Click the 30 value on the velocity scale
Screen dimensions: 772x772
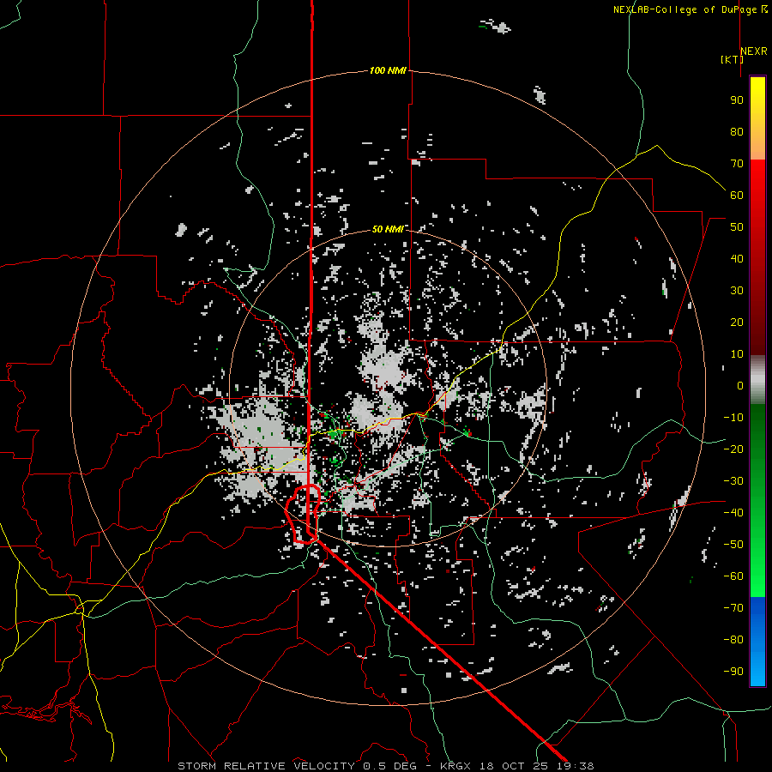737,291
